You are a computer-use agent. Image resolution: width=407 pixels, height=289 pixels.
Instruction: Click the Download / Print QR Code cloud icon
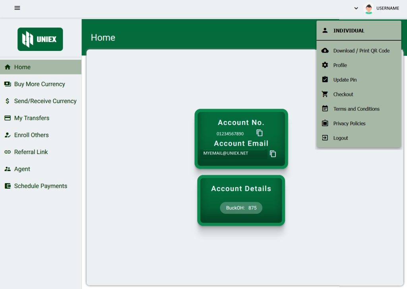[x=325, y=51]
